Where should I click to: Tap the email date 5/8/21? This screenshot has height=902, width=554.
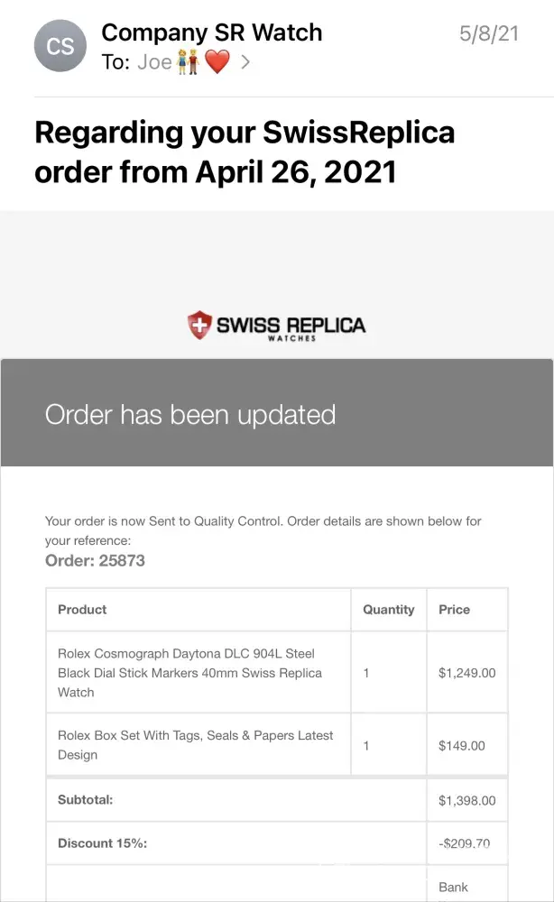[x=489, y=34]
